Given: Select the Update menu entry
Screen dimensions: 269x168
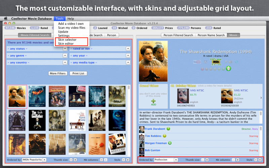Looking at the screenshot, I should [63, 32].
